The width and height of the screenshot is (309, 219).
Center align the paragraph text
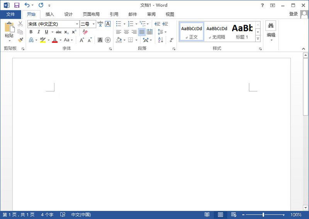[x=126, y=32]
